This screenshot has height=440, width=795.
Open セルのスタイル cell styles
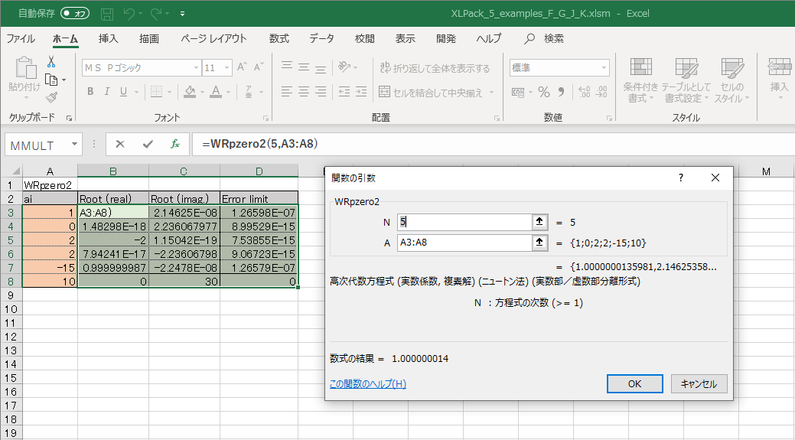(x=731, y=80)
